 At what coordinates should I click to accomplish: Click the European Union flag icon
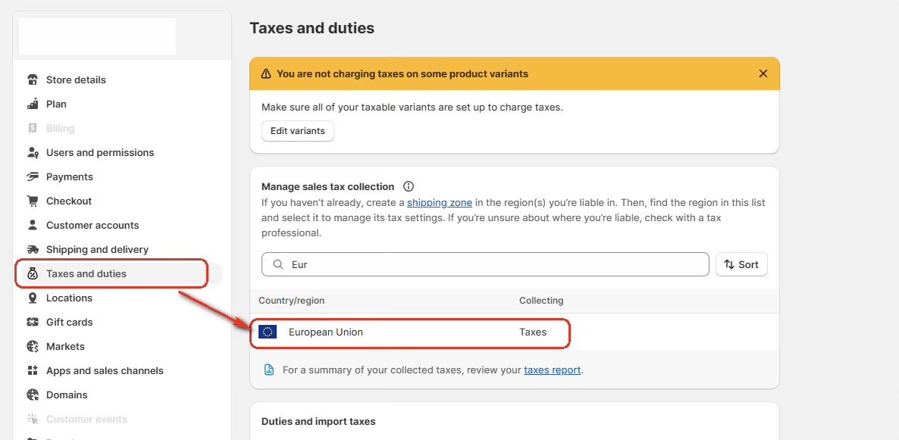coord(268,332)
